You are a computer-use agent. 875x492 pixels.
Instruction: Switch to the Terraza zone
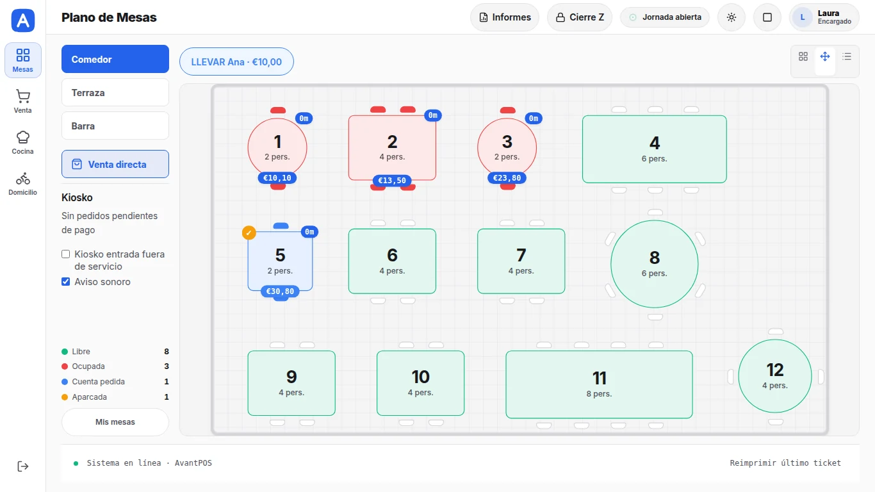point(115,92)
